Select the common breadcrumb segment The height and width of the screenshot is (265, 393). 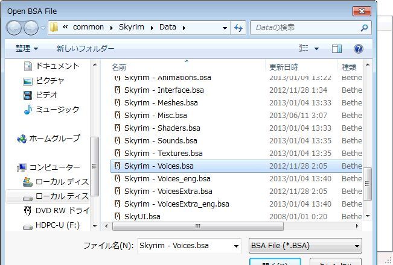88,27
